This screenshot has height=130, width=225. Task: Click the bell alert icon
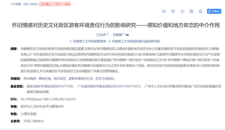click(x=200, y=11)
